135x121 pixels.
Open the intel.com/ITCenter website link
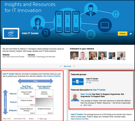click(x=13, y=57)
